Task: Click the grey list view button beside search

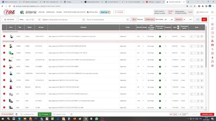Action: [198, 19]
